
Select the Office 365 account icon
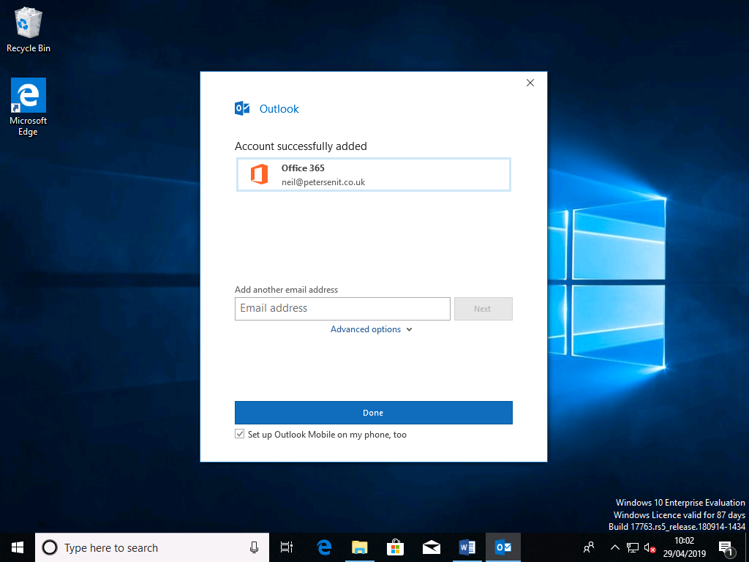click(260, 174)
